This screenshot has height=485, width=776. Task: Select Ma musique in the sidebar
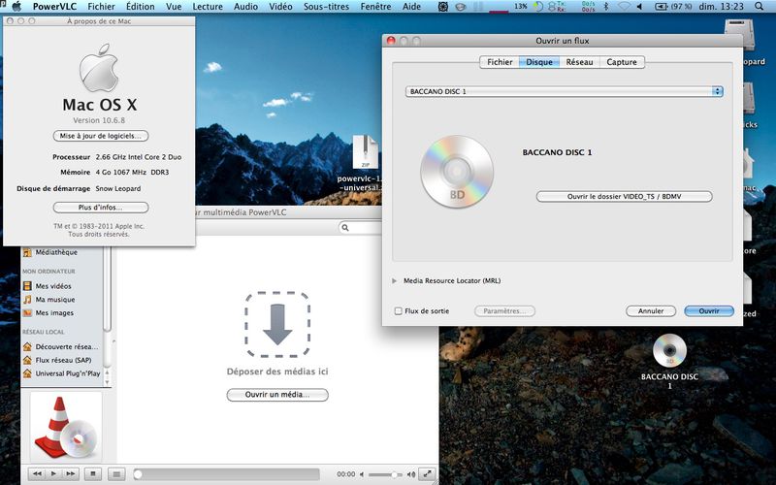(55, 300)
